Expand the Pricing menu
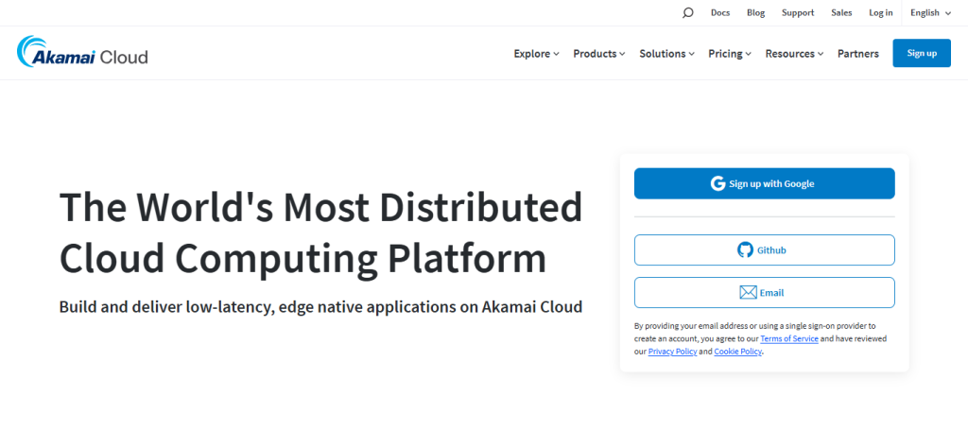The image size is (968, 430). click(x=730, y=54)
